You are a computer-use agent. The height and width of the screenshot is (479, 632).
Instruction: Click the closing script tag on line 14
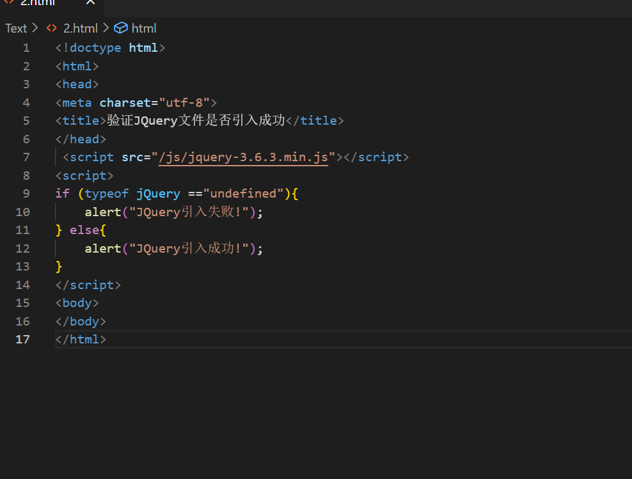pos(88,285)
